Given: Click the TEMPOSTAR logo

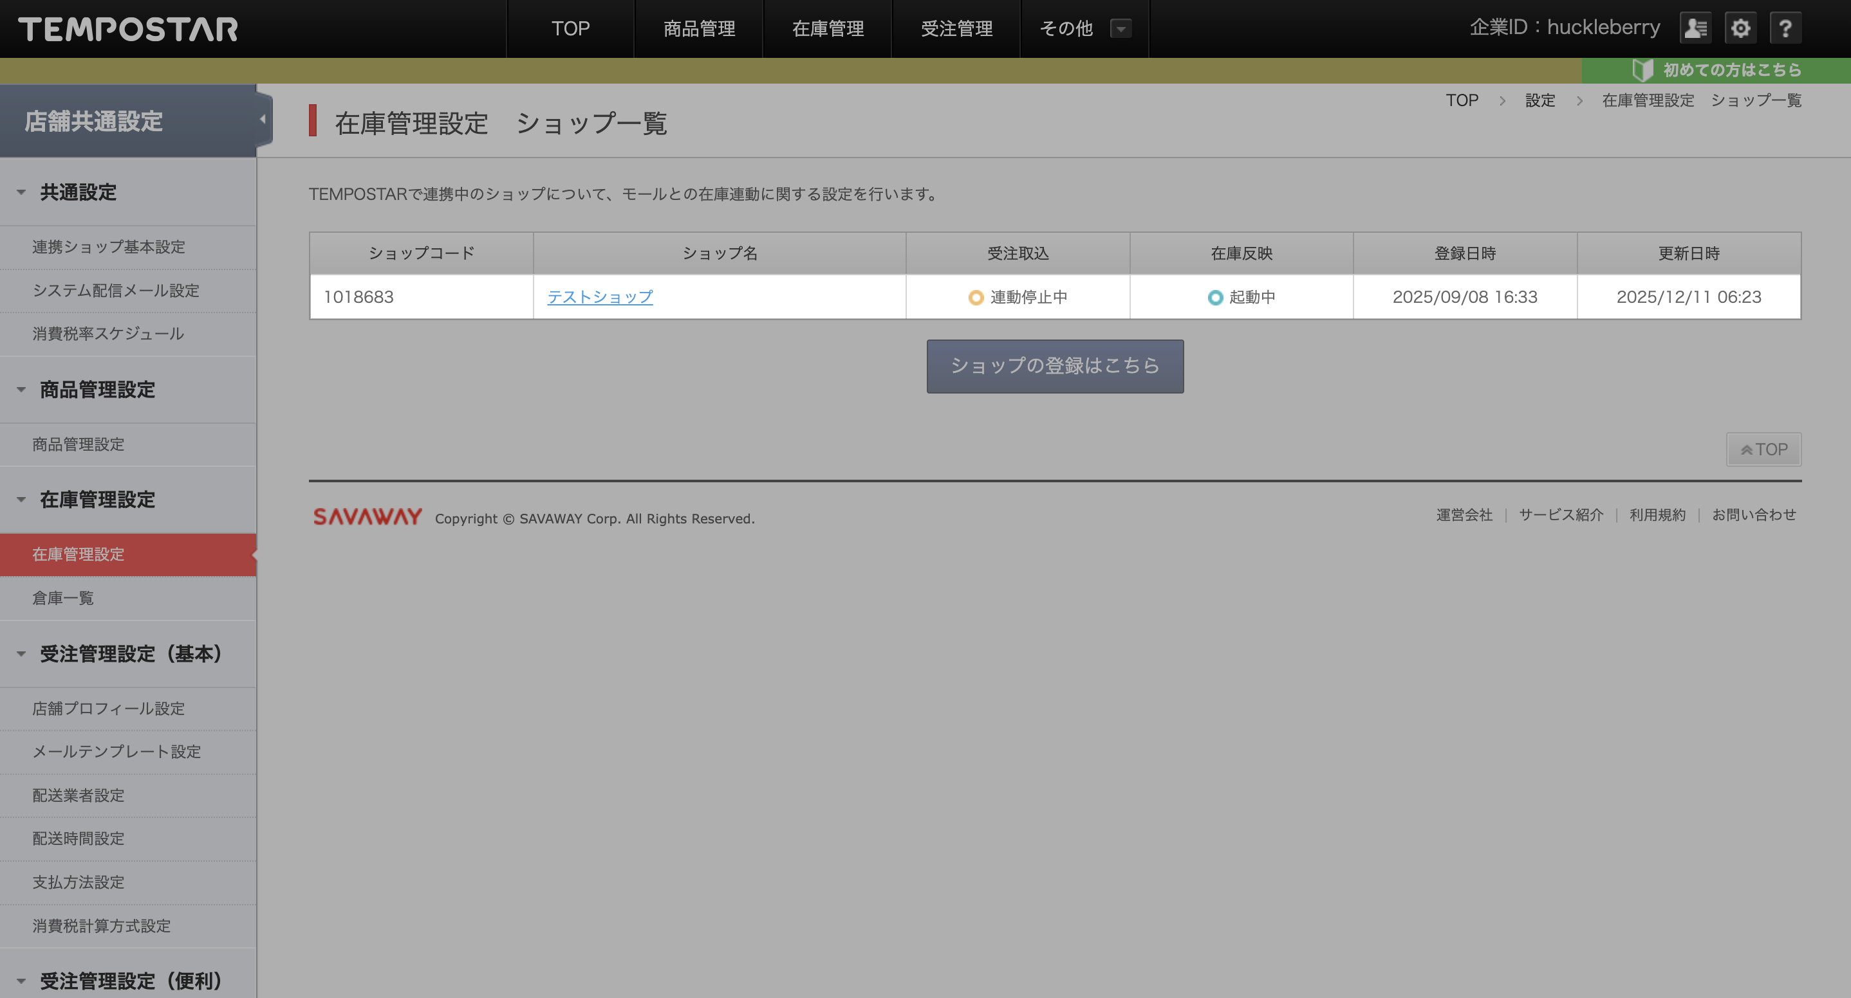Looking at the screenshot, I should tap(128, 29).
